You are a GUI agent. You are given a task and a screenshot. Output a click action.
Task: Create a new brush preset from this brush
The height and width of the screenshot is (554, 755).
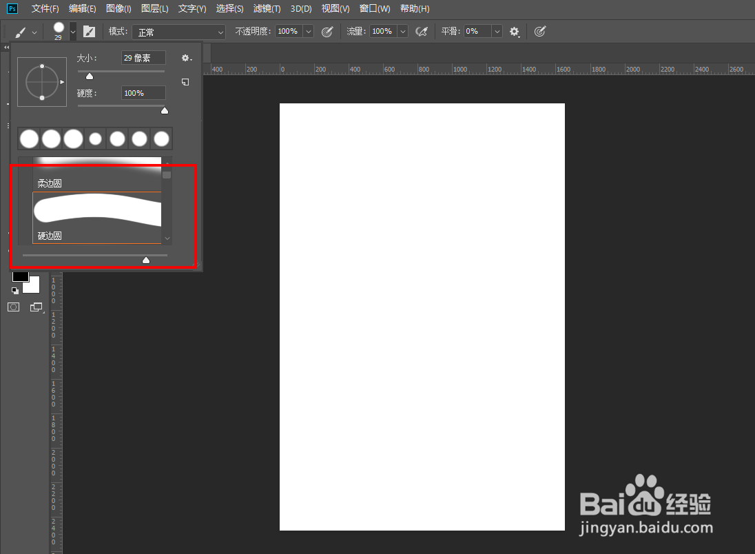(185, 82)
